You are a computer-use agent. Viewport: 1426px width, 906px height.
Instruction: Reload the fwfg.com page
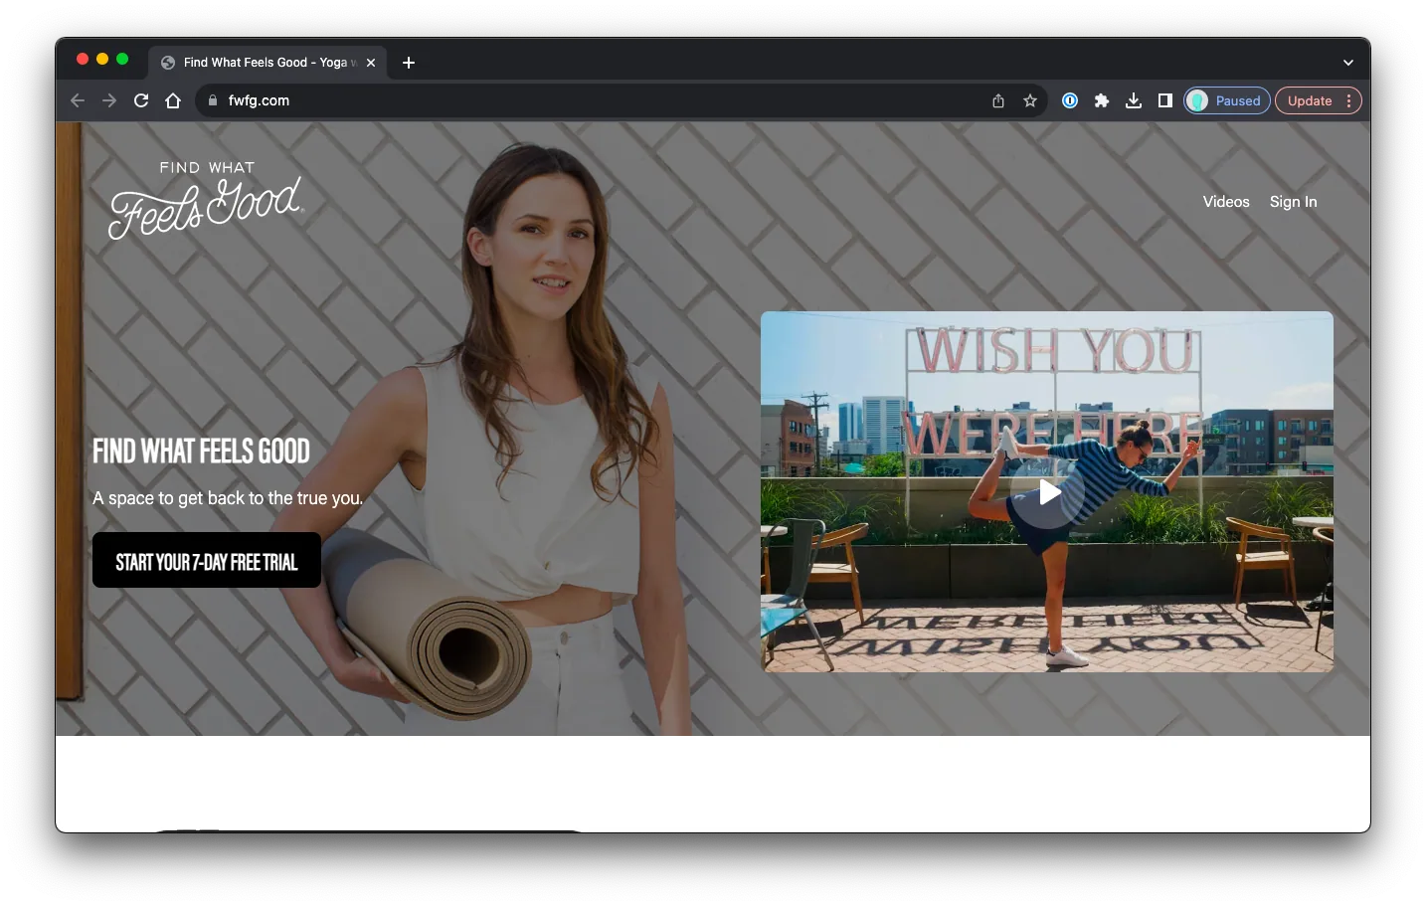(x=141, y=100)
